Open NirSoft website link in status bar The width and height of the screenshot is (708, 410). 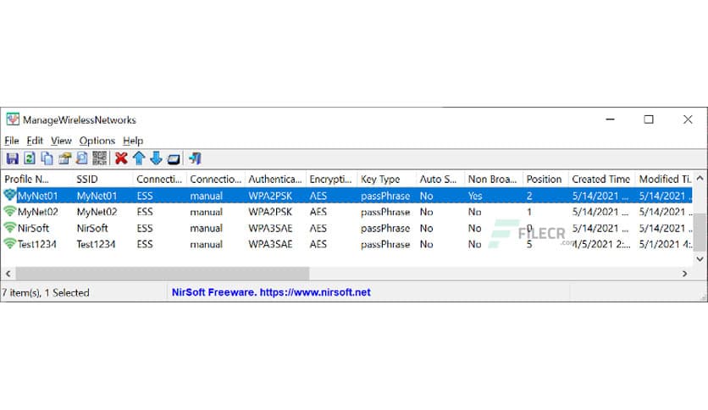coord(271,292)
